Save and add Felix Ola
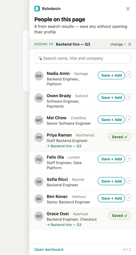 [x=111, y=159]
